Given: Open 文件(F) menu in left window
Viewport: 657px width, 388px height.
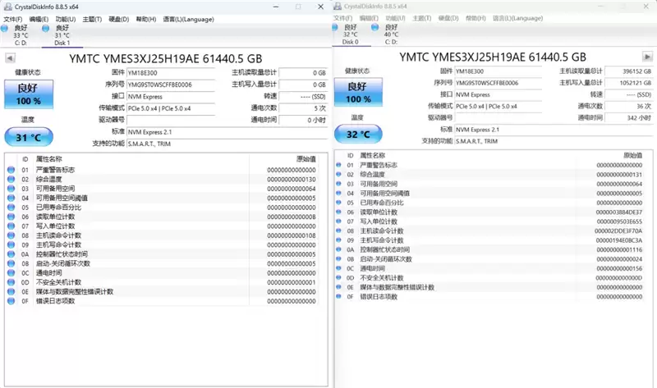Looking at the screenshot, I should coord(12,19).
